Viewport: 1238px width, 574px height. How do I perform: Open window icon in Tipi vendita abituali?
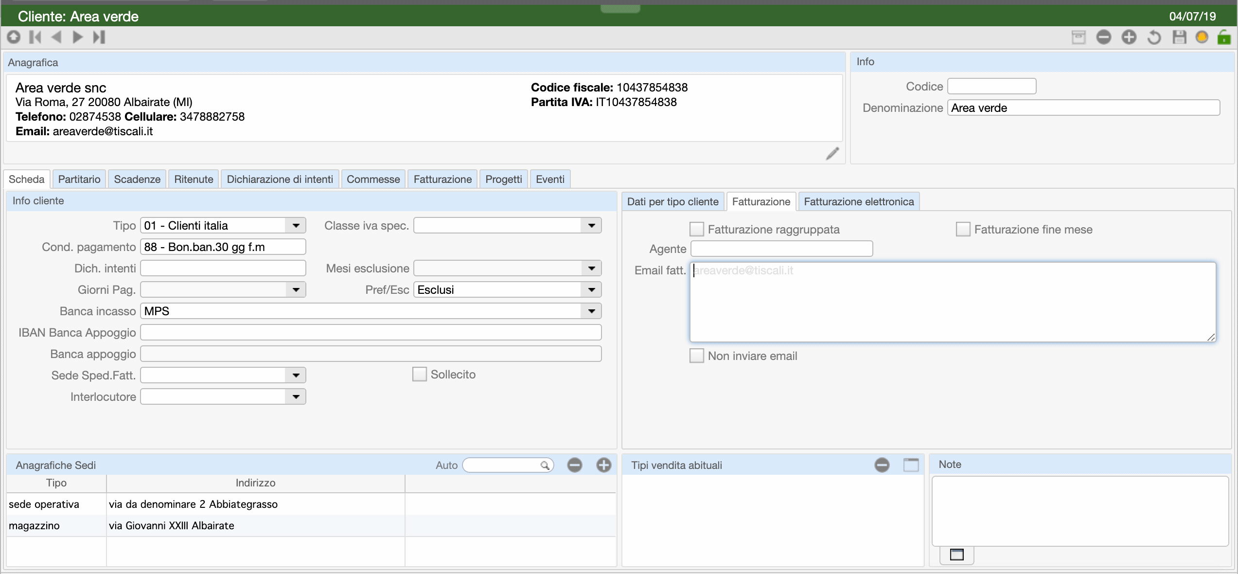911,465
